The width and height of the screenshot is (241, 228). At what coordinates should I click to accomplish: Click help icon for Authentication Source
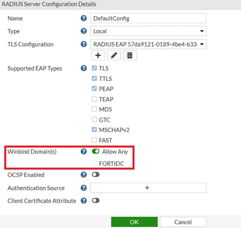point(84,188)
